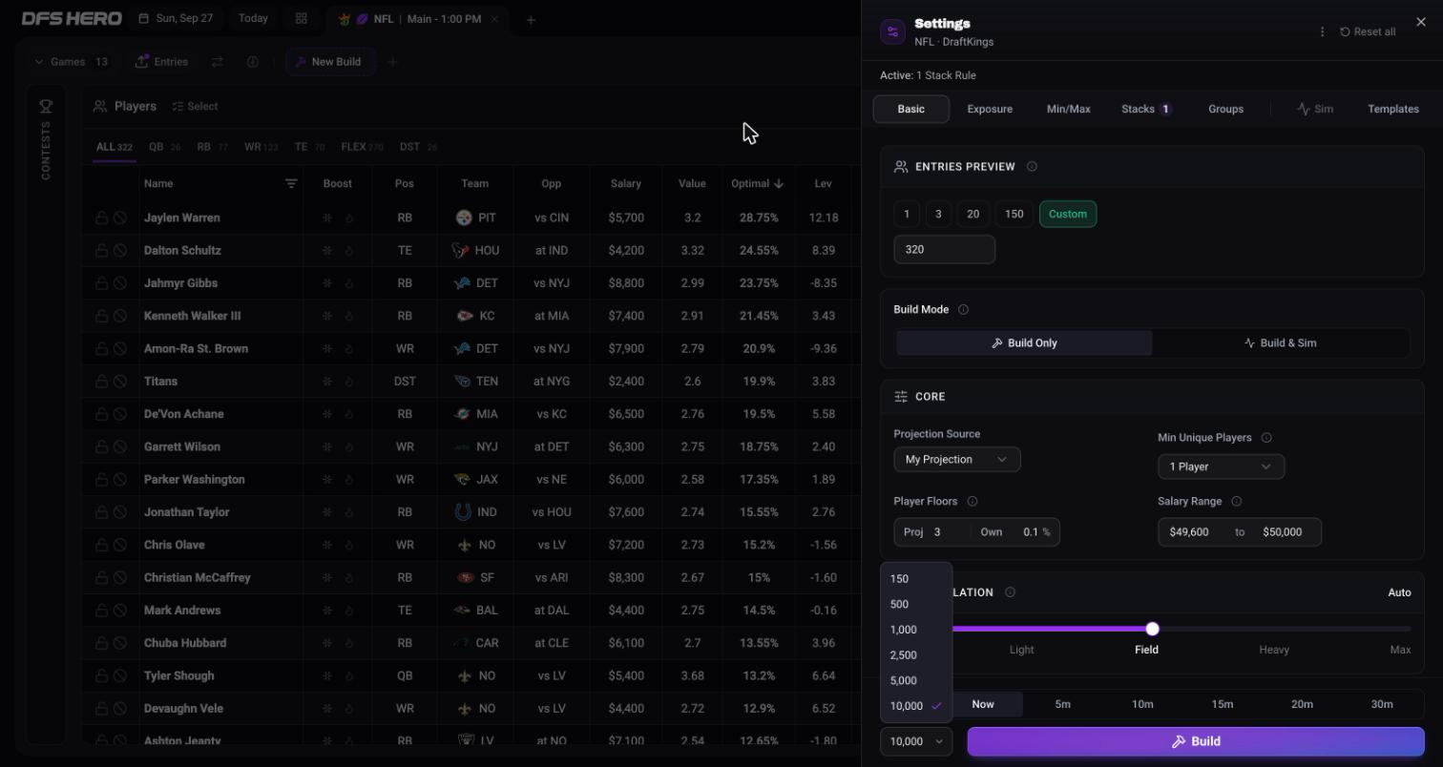Click the Today button
The image size is (1443, 767).
coord(253,18)
